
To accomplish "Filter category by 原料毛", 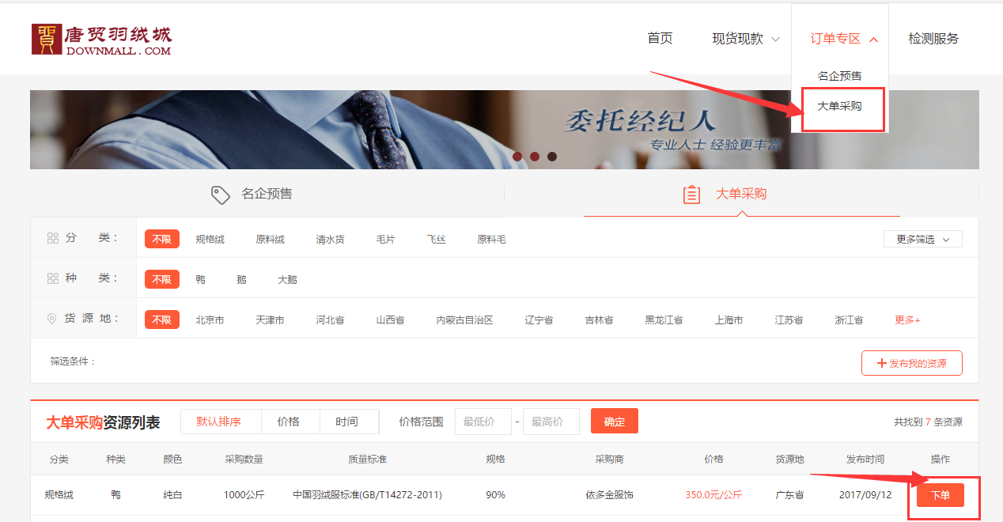I will (x=492, y=239).
